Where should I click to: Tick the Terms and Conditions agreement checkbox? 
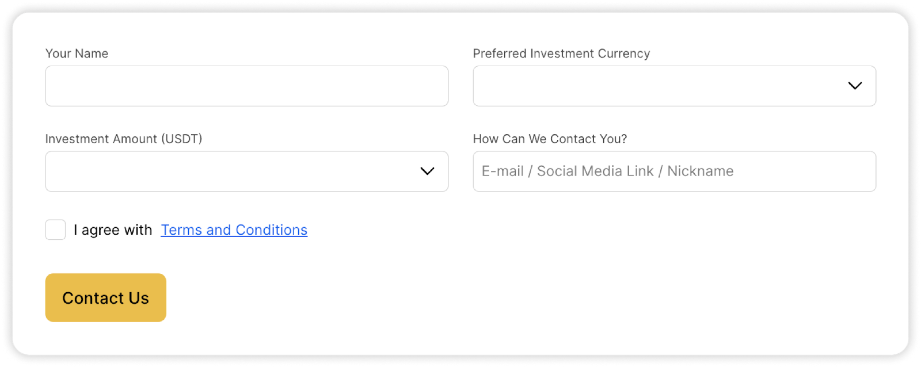coord(55,230)
